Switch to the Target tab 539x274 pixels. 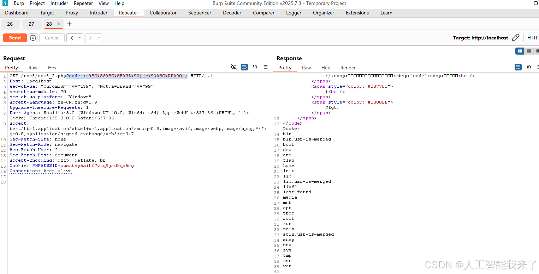[x=47, y=13]
